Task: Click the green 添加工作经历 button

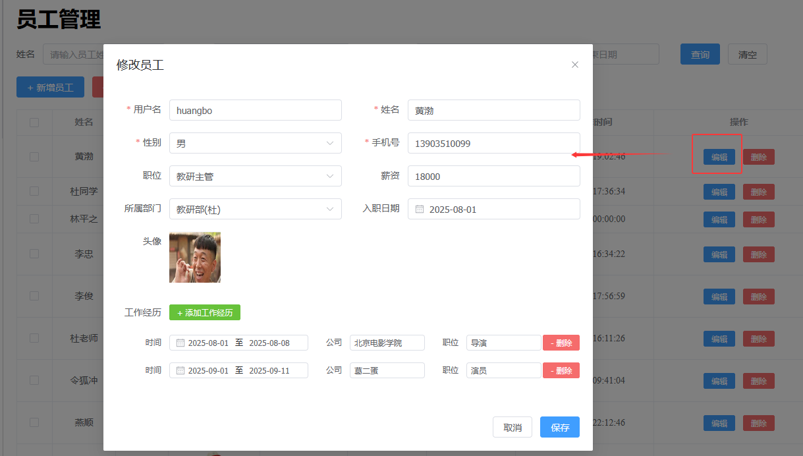Action: (x=205, y=313)
